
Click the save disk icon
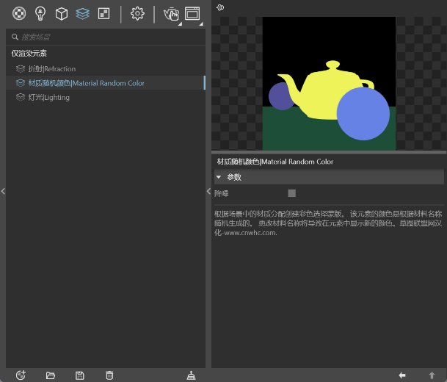pos(80,375)
